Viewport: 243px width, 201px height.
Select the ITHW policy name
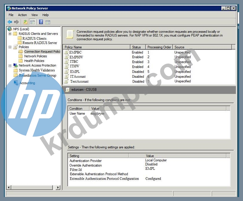pyautogui.click(x=75, y=66)
